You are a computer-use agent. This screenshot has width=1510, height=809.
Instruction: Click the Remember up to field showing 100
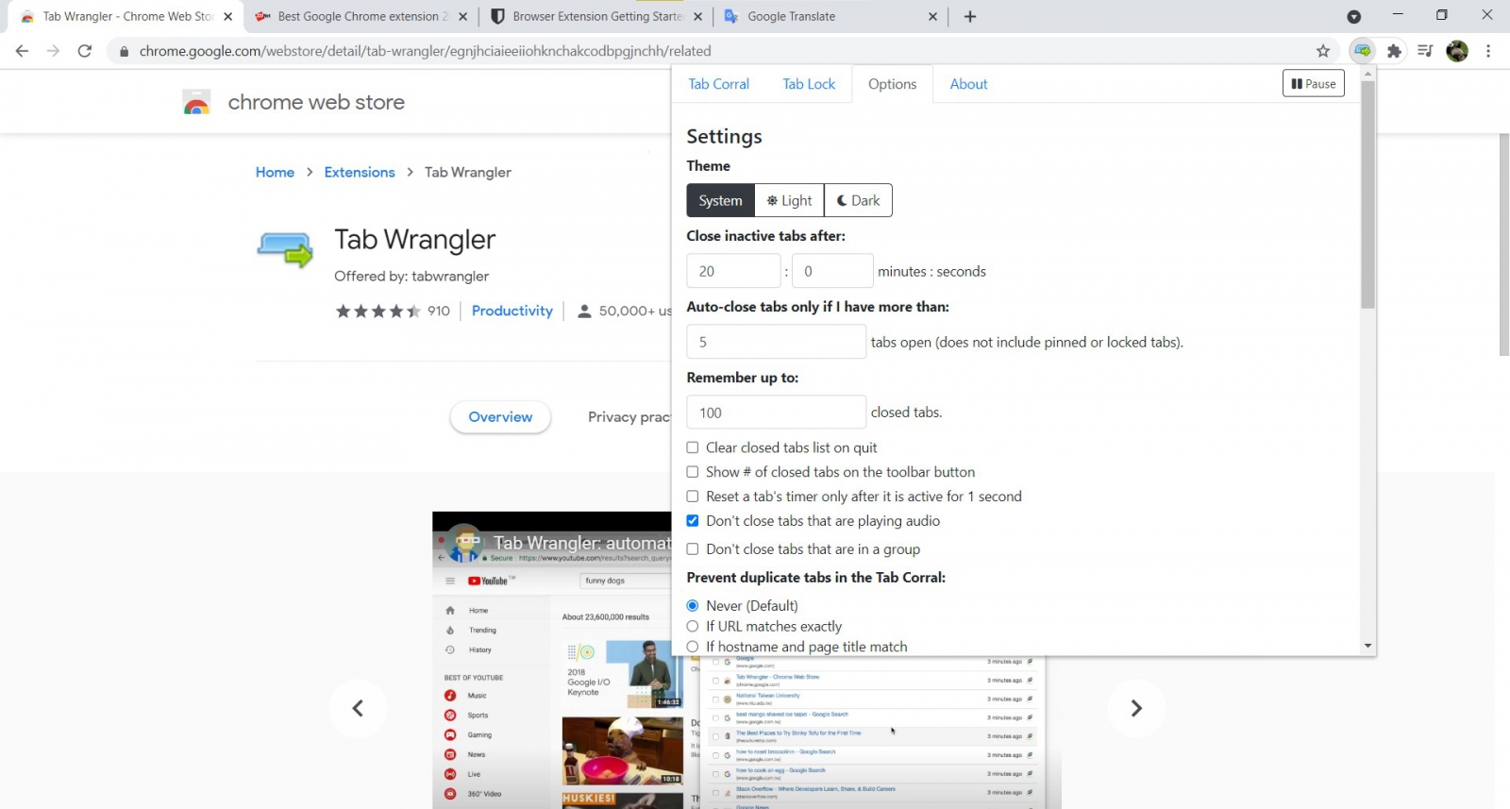[776, 413]
